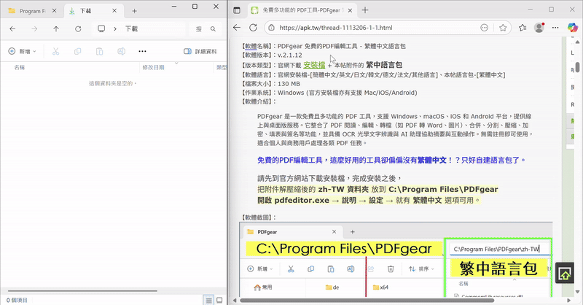The width and height of the screenshot is (583, 305).
Task: Click the 安裝檔 download link
Action: pyautogui.click(x=314, y=65)
